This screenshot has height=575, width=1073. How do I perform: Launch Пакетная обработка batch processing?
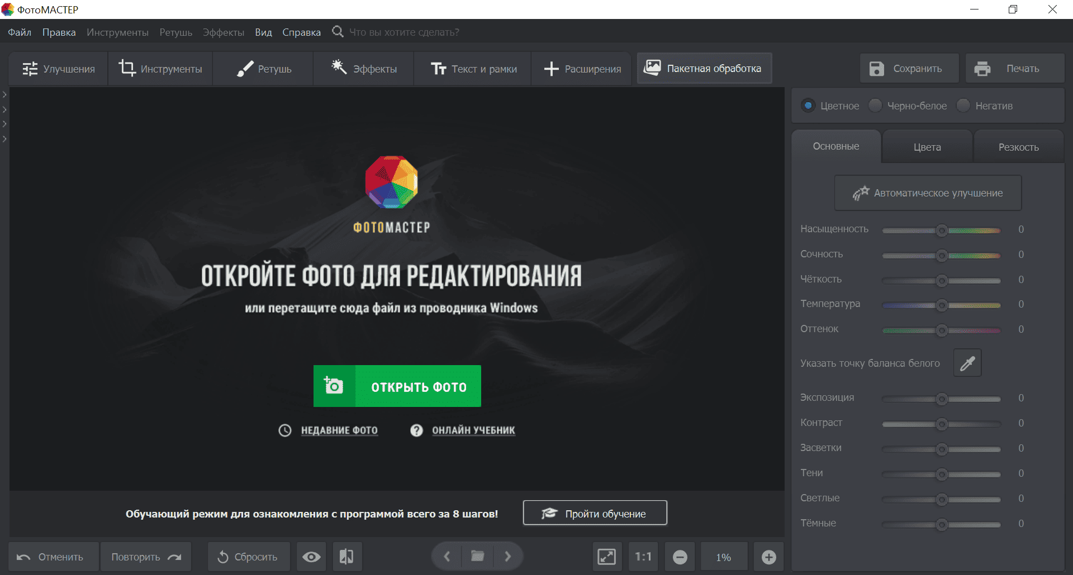[x=704, y=68]
